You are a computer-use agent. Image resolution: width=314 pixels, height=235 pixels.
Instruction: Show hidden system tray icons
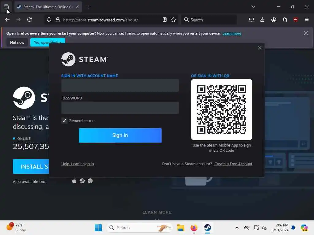(237, 228)
